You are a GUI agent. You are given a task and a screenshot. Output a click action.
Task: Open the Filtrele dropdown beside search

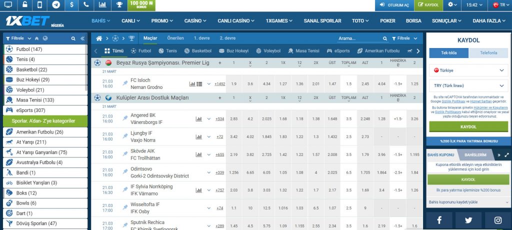404,38
